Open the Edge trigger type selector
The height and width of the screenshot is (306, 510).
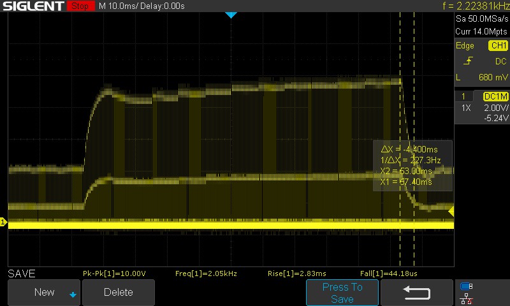(x=465, y=46)
